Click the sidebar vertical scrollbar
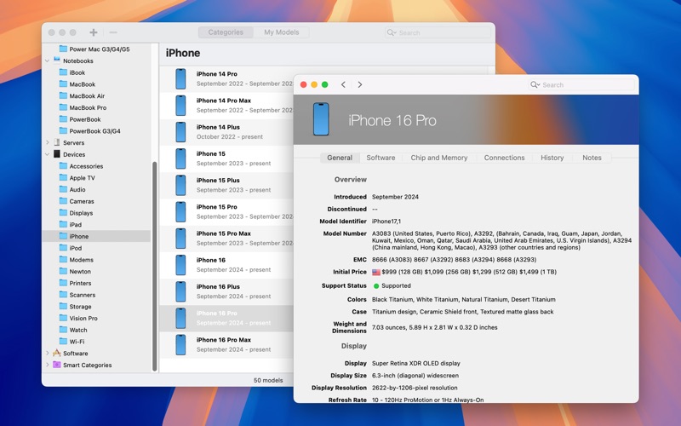This screenshot has width=681, height=426. (x=154, y=266)
